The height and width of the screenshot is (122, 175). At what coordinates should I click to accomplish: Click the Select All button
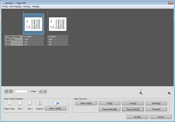click(x=86, y=103)
